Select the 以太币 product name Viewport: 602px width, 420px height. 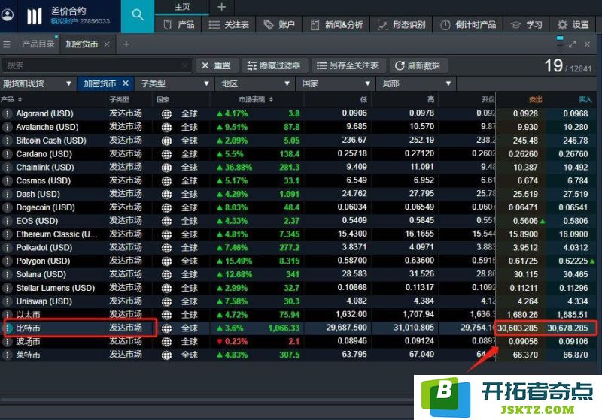pyautogui.click(x=28, y=315)
